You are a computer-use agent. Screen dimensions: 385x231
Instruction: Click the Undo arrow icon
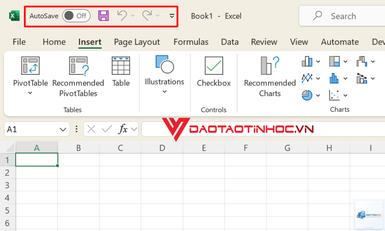tap(122, 15)
